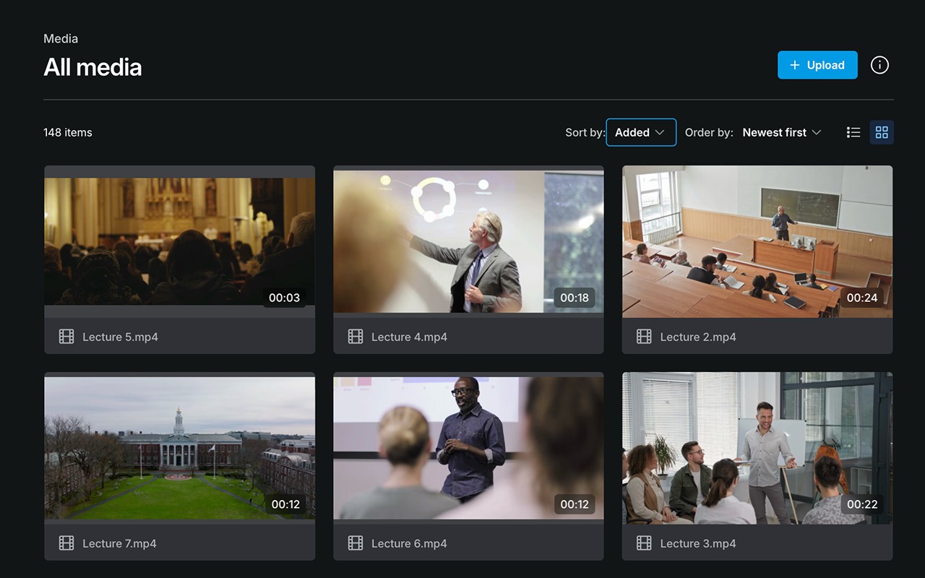925x578 pixels.
Task: Expand the chevron next to Added
Action: tap(661, 132)
